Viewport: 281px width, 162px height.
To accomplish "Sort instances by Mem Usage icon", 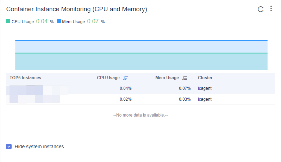I will click(185, 78).
